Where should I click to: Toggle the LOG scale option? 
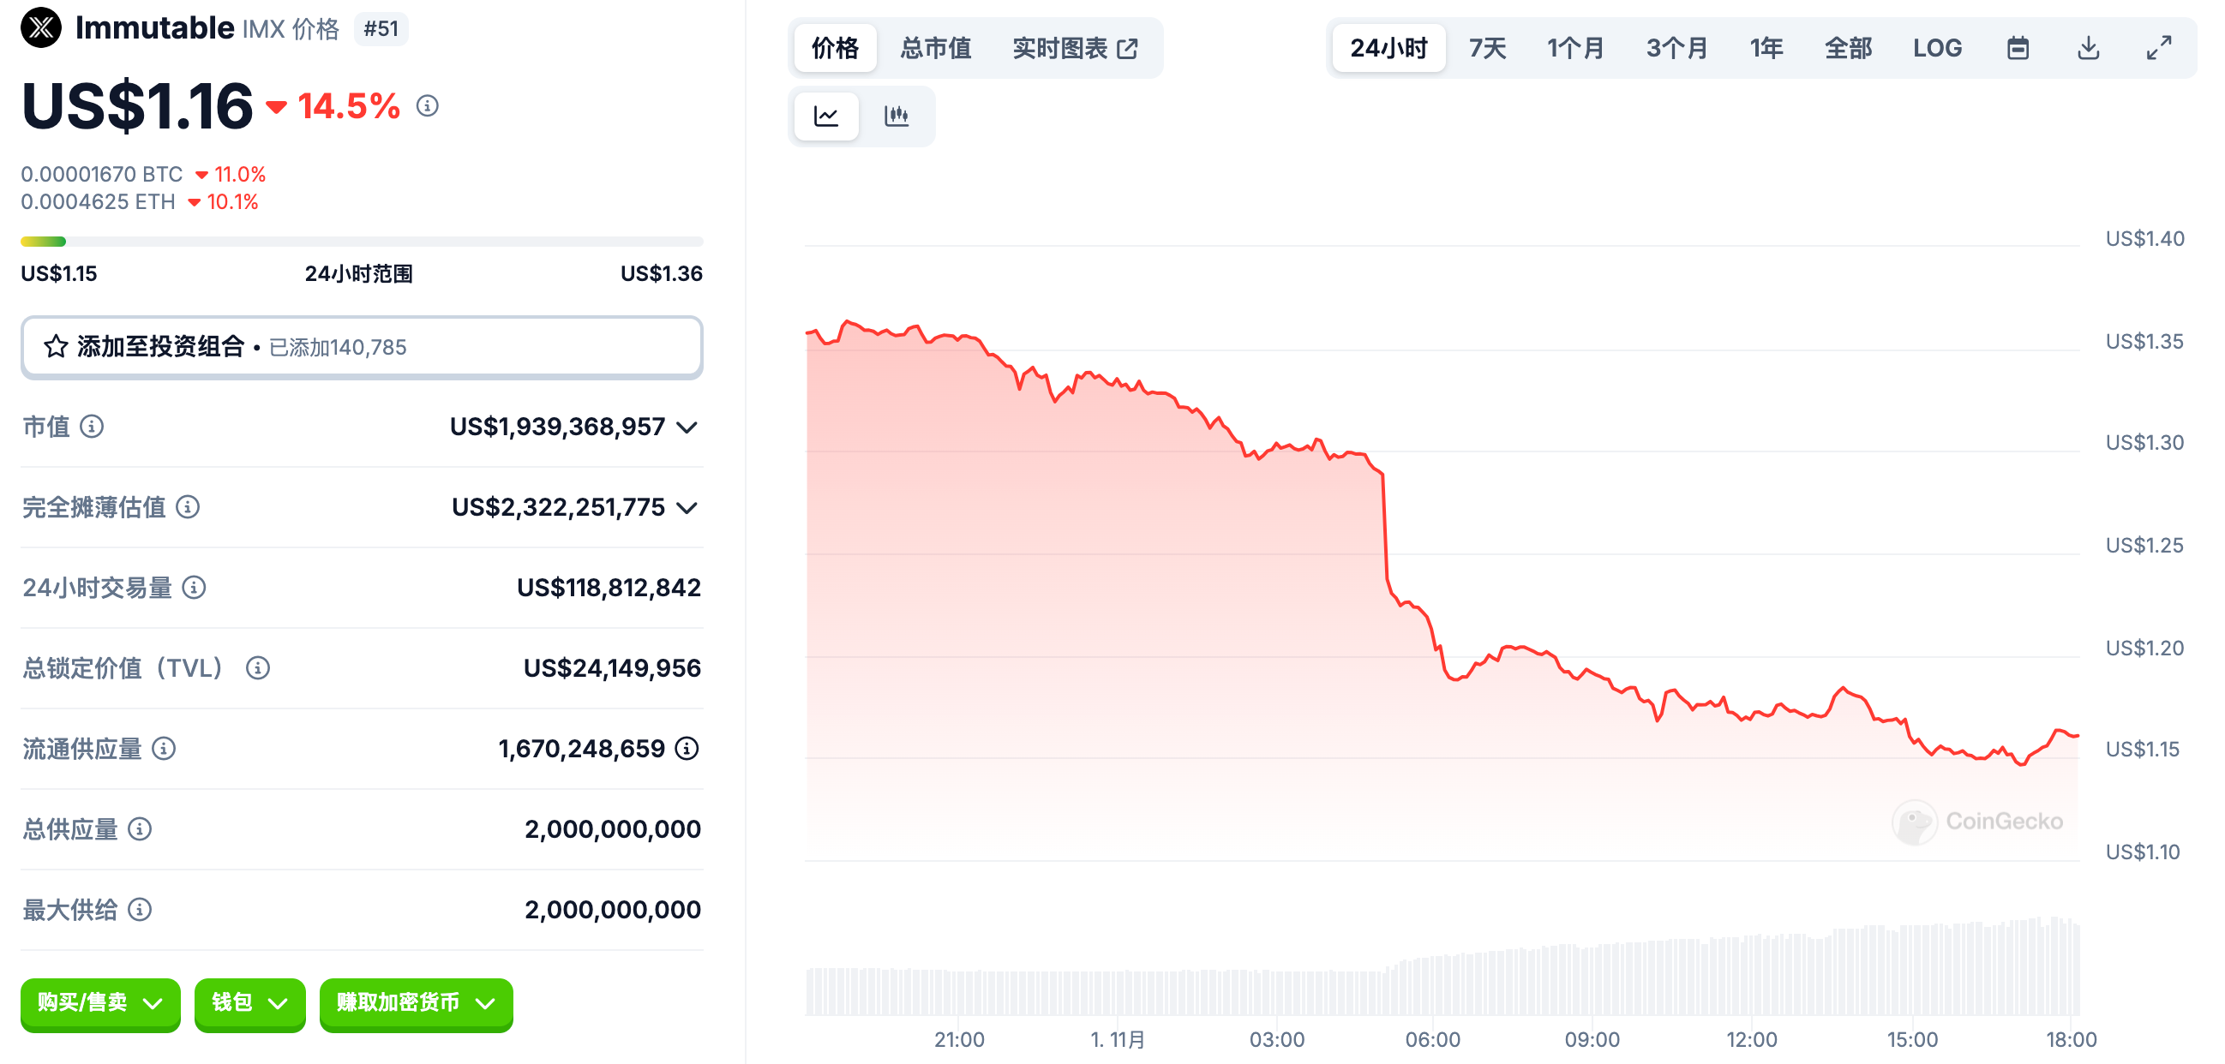(1936, 48)
